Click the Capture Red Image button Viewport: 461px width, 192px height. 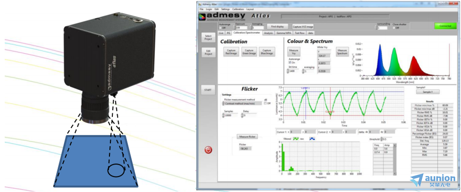click(231, 52)
